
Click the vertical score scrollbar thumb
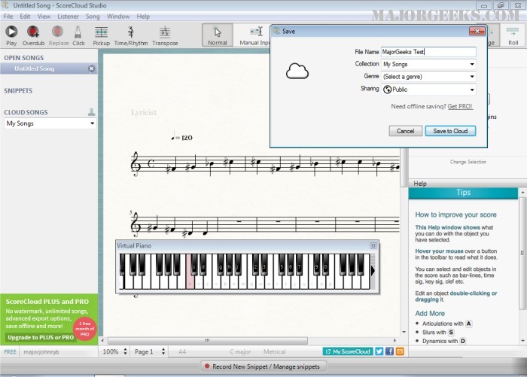coord(404,168)
